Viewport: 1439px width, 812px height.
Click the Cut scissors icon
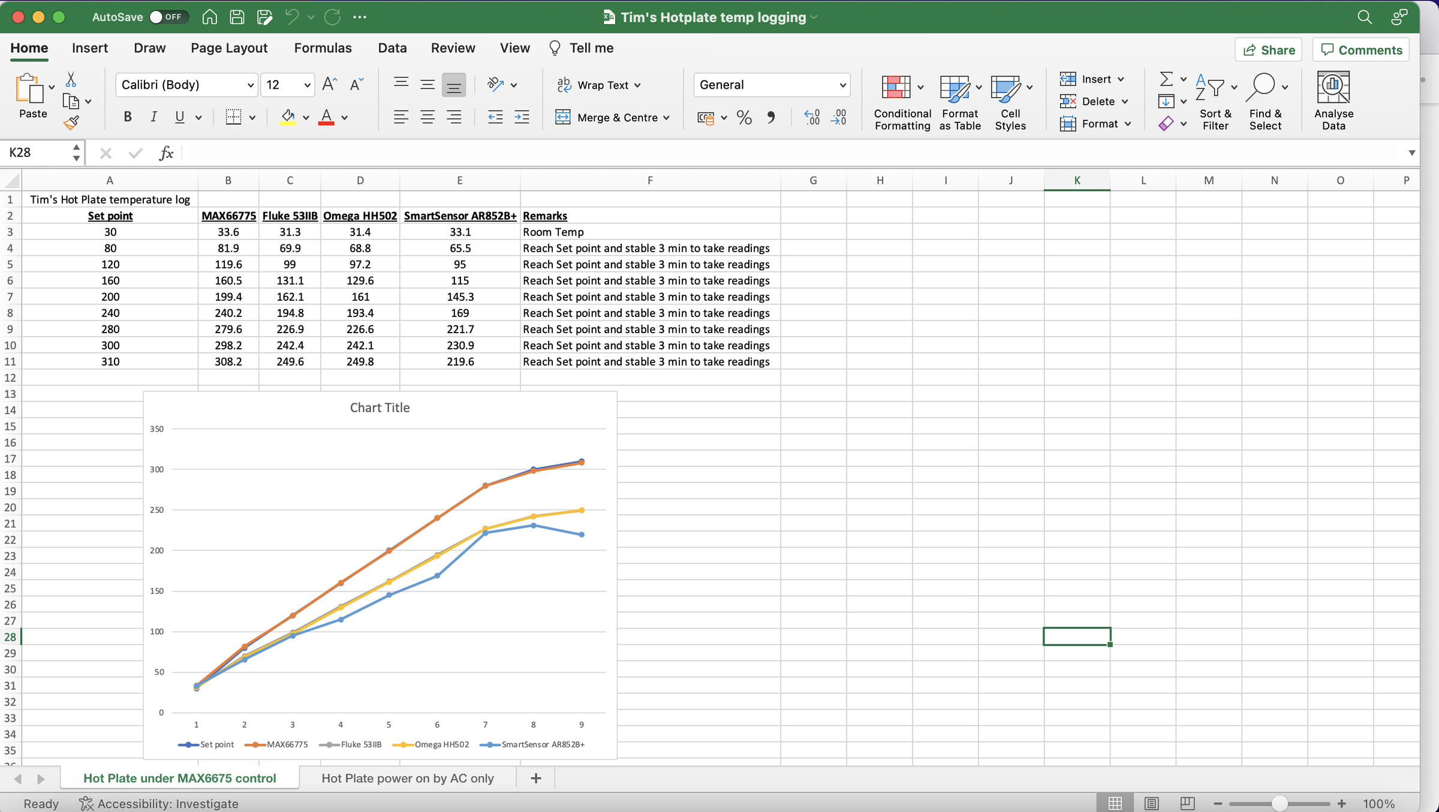[71, 79]
